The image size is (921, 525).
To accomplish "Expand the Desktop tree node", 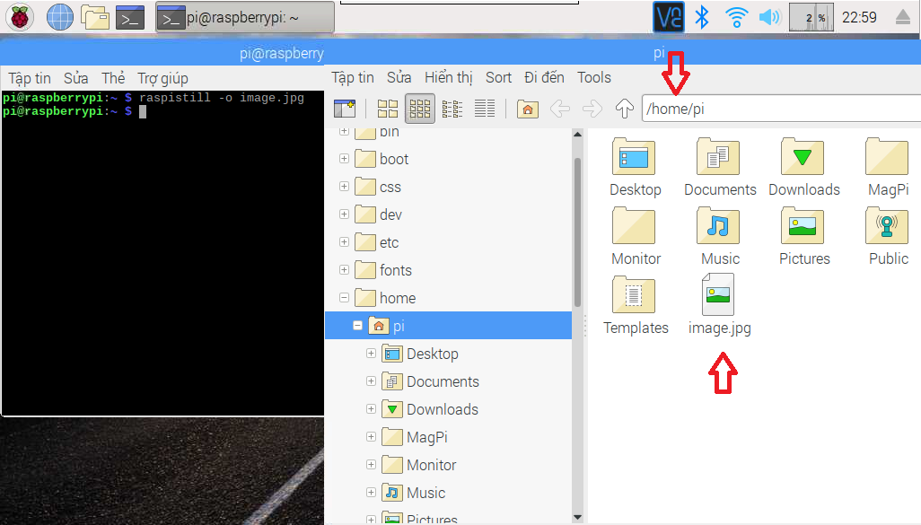I will click(371, 353).
